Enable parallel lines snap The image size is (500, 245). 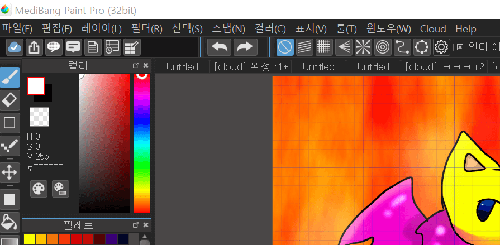point(304,47)
